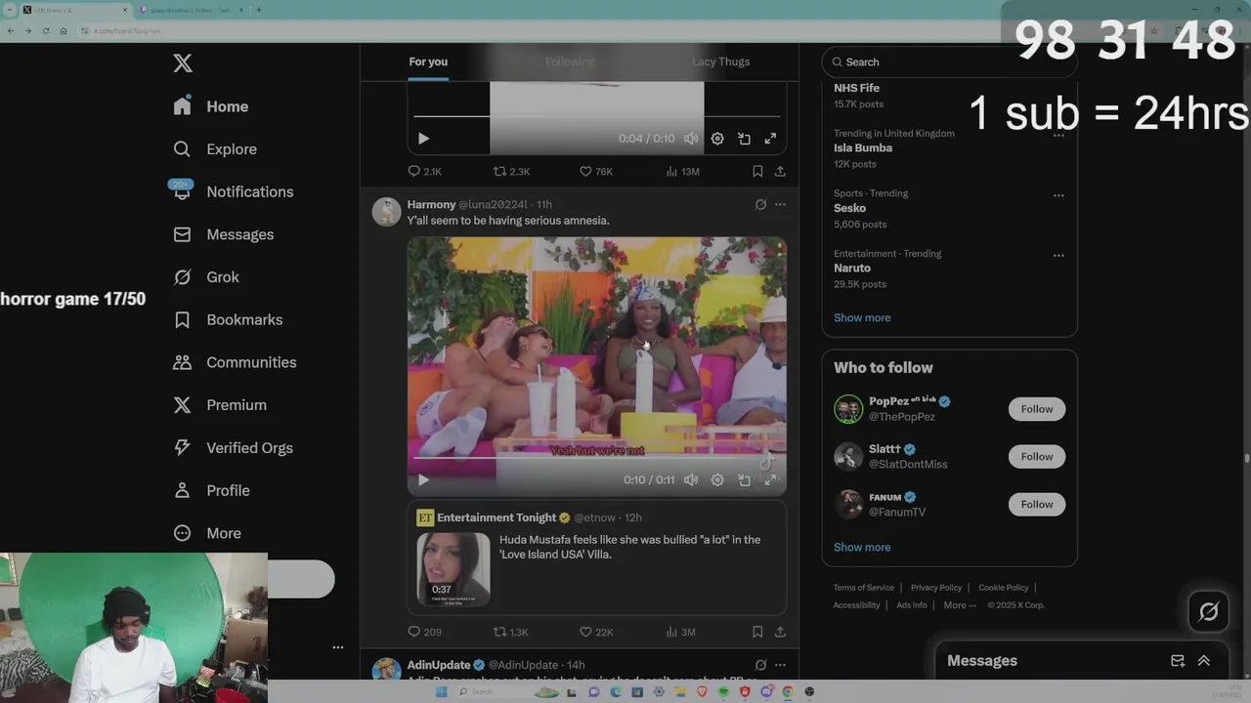Mute the 0:04 / 0:10 video
Screen dimensions: 1251x703
coord(691,139)
